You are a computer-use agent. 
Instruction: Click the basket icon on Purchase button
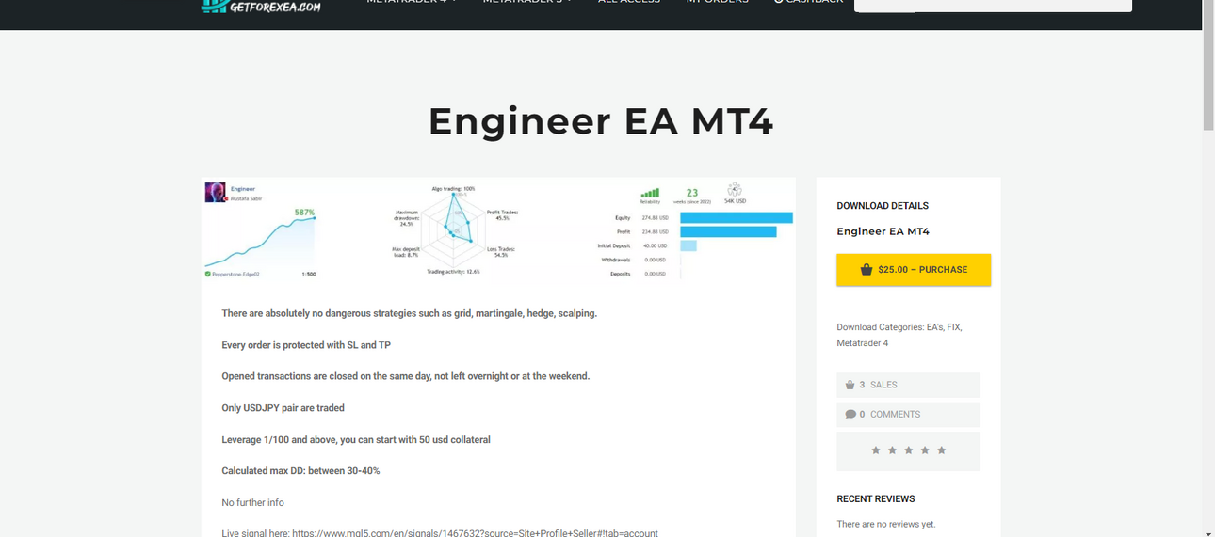tap(867, 270)
